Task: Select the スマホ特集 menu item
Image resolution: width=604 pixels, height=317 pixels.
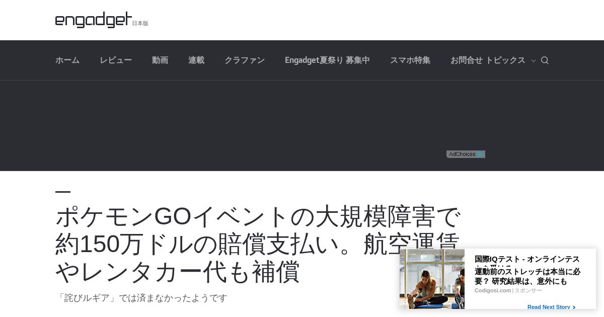Action: 410,60
